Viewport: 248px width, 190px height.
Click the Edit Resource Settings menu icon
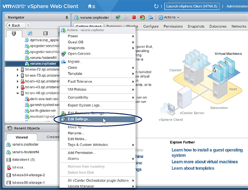pyautogui.click(x=63, y=113)
